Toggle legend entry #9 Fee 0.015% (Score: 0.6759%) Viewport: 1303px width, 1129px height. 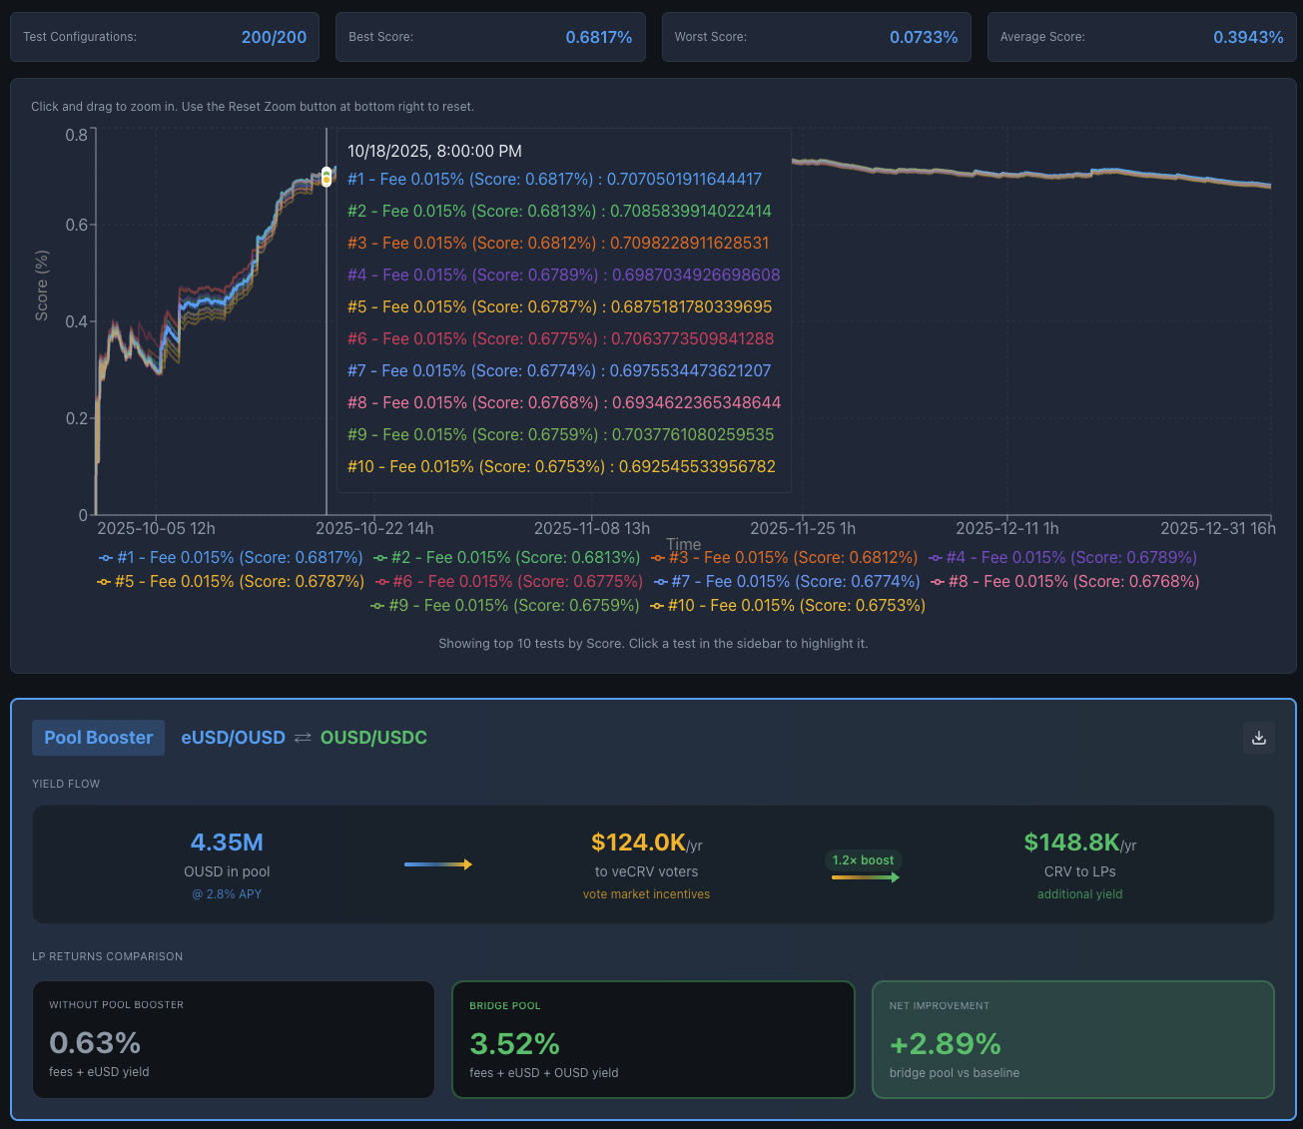click(x=505, y=606)
